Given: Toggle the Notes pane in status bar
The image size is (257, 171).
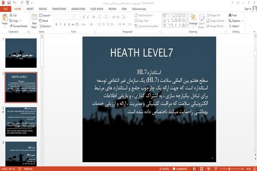Looking at the screenshot, I should pyautogui.click(x=164, y=169).
